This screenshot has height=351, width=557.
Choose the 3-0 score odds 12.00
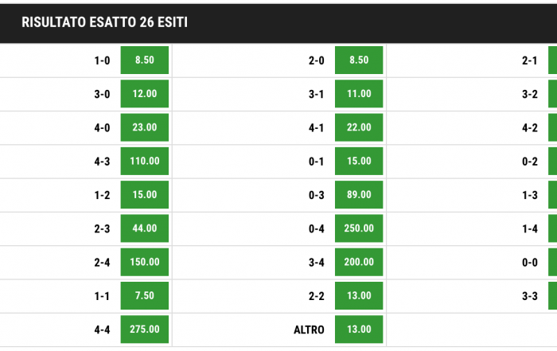click(x=145, y=94)
